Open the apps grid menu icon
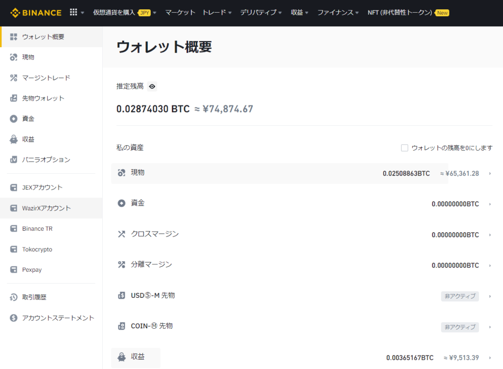This screenshot has width=503, height=369. click(x=74, y=12)
